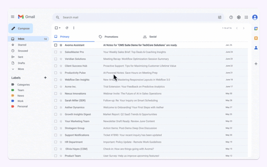Open the Sent folder

[x=20, y=57]
